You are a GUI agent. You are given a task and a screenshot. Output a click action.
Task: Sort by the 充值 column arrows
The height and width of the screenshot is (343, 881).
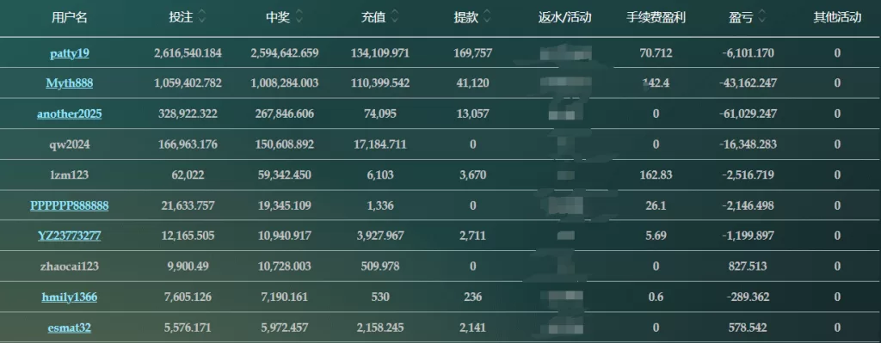pos(394,18)
